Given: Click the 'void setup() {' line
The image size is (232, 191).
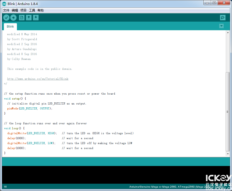Looking at the screenshot, I should [15, 98].
